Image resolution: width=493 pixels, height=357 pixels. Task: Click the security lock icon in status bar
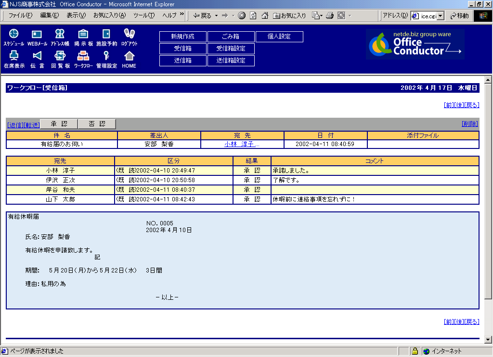tap(415, 351)
